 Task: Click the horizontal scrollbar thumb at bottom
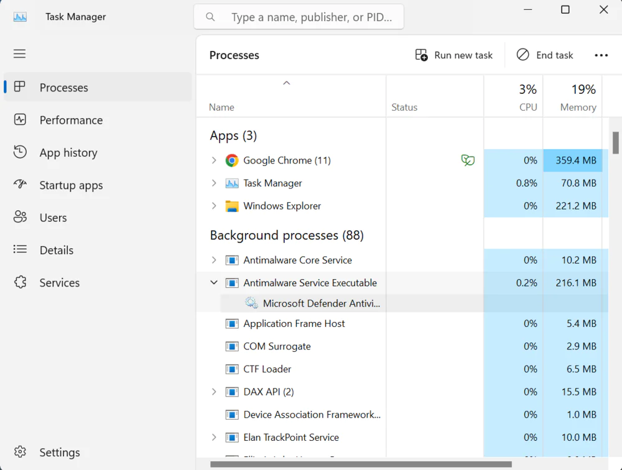pyautogui.click(x=361, y=464)
